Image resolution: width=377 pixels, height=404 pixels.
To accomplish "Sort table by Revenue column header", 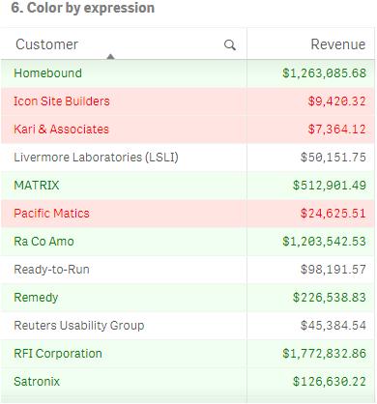I will point(338,44).
